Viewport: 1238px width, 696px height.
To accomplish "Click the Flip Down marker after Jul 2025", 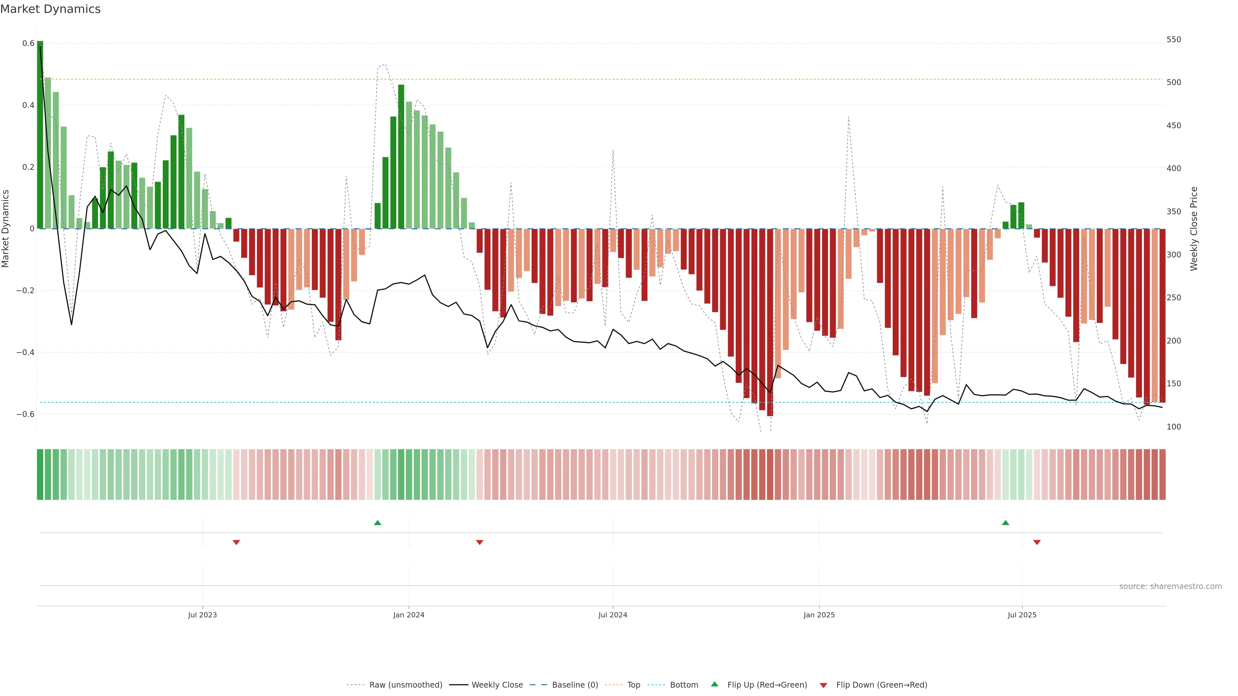I will (x=1037, y=542).
